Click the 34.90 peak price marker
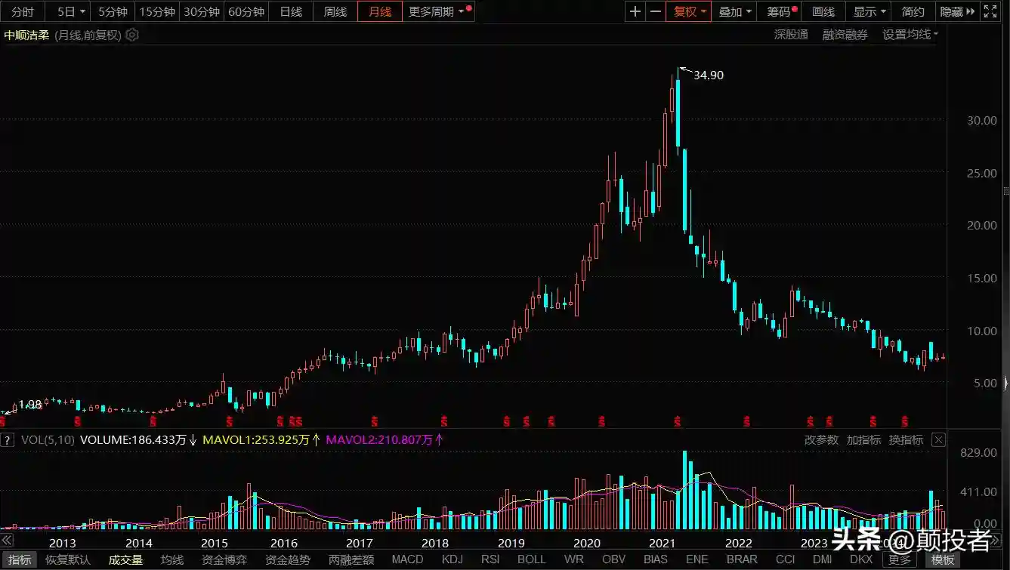This screenshot has height=570, width=1010. (708, 75)
